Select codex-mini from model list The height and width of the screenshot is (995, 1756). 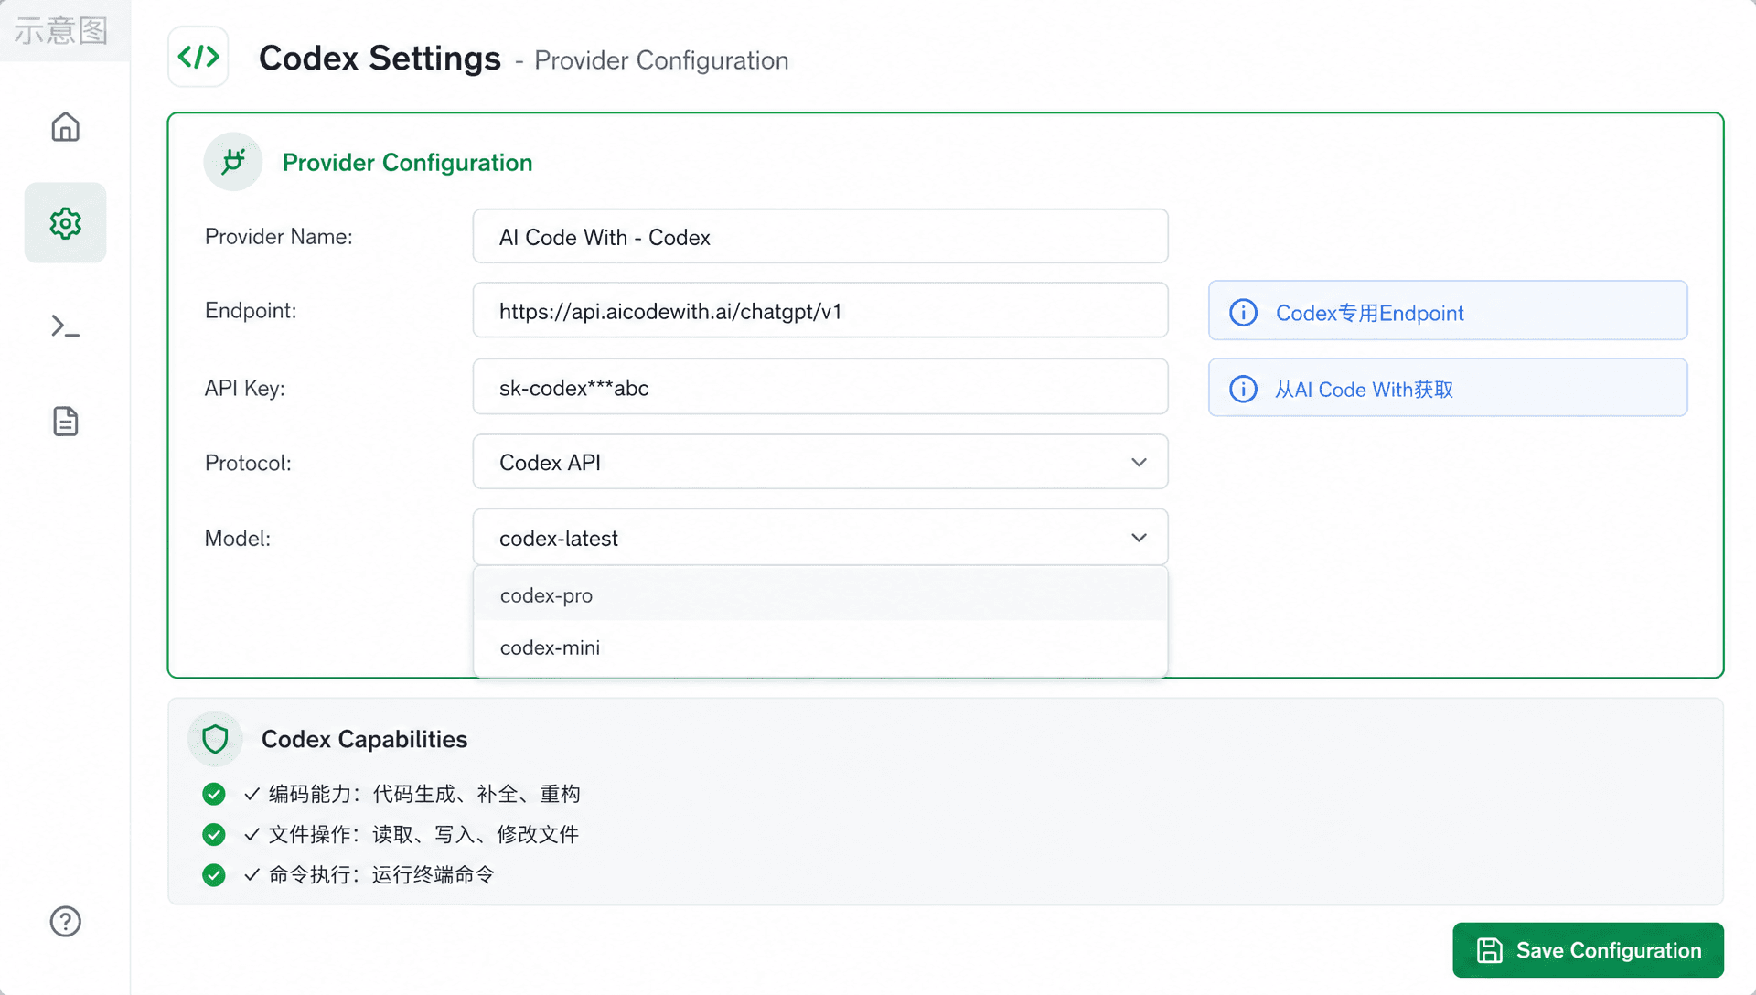point(820,647)
